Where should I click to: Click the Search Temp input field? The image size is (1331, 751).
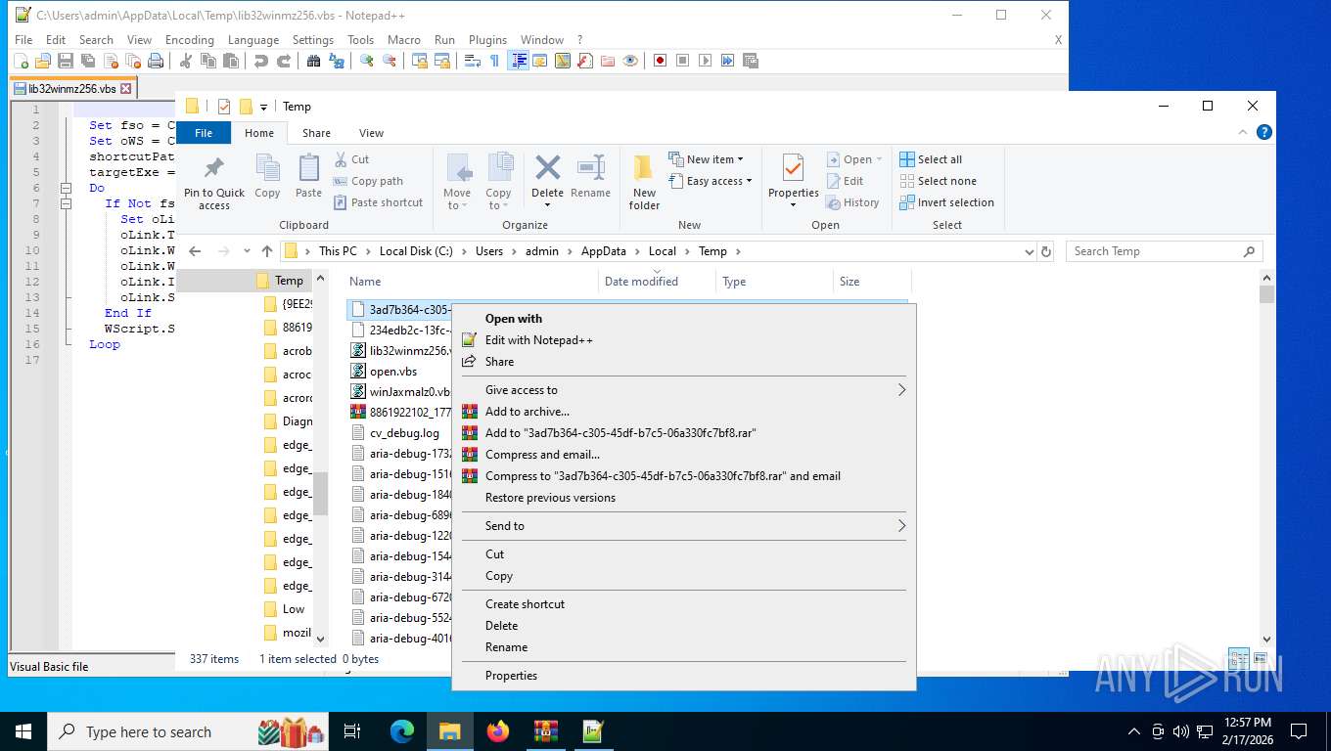(x=1164, y=251)
